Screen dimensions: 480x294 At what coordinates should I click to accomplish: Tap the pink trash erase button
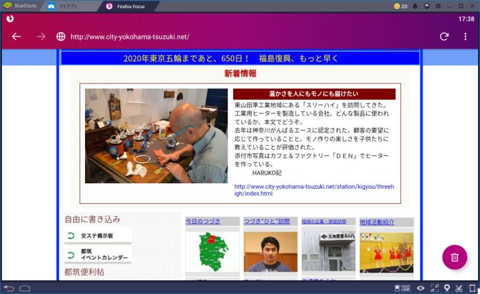click(454, 257)
